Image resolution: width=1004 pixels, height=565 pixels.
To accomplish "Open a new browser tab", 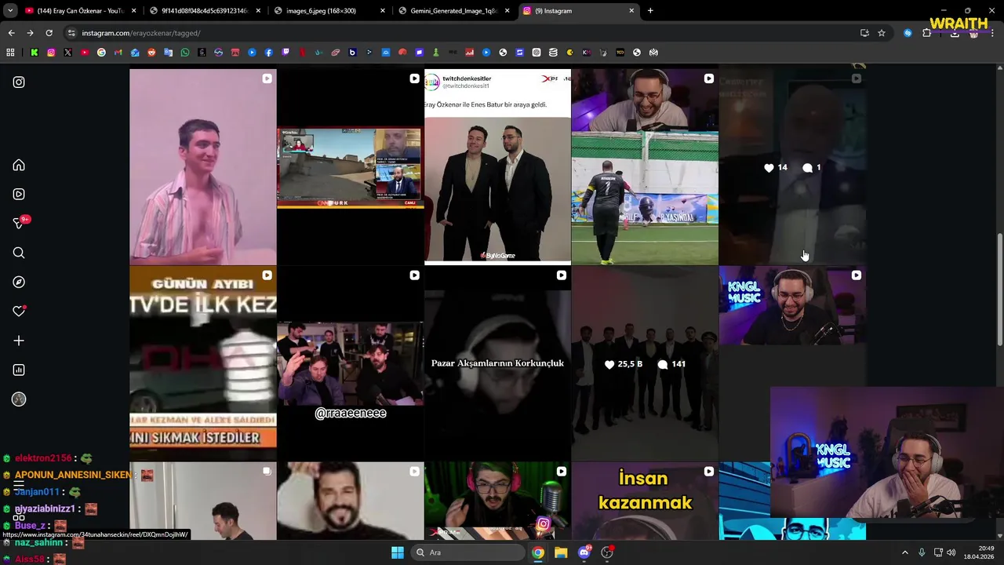I will [650, 11].
